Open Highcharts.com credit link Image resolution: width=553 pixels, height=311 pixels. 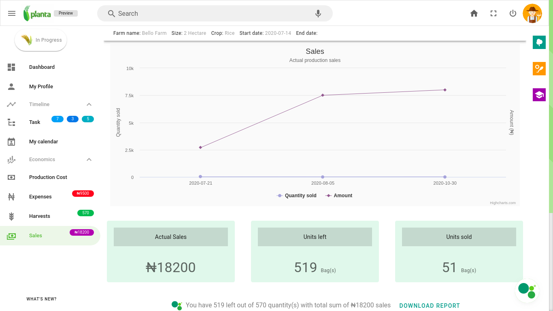pos(503,203)
